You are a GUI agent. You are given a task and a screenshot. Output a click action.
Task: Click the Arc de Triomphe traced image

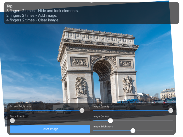click(x=88, y=63)
